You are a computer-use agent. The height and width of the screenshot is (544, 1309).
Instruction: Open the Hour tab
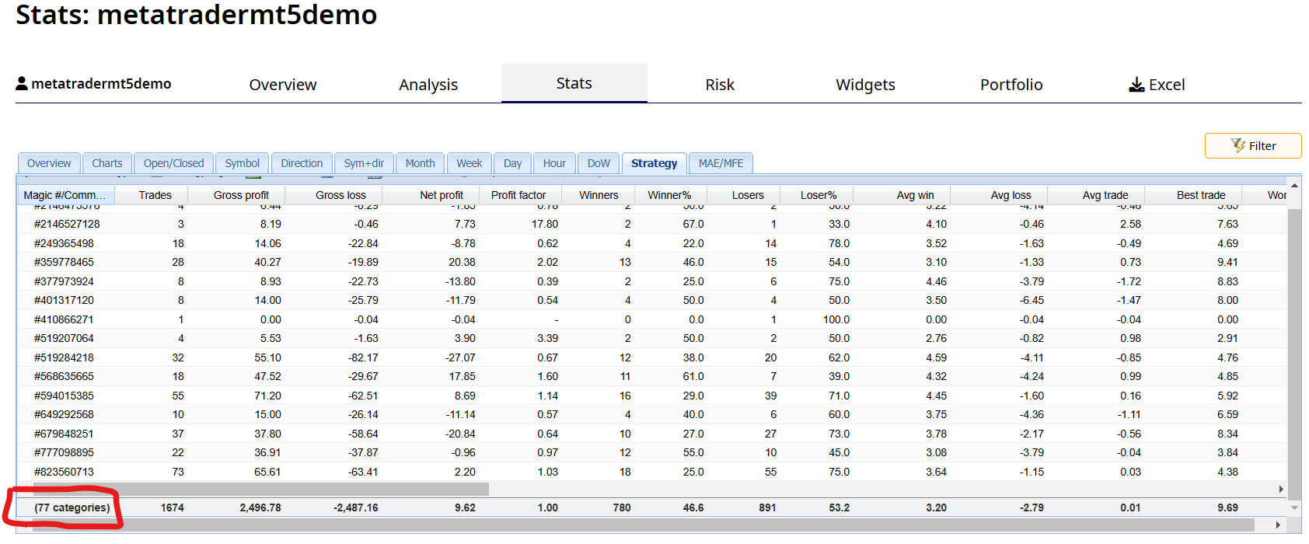pos(555,163)
